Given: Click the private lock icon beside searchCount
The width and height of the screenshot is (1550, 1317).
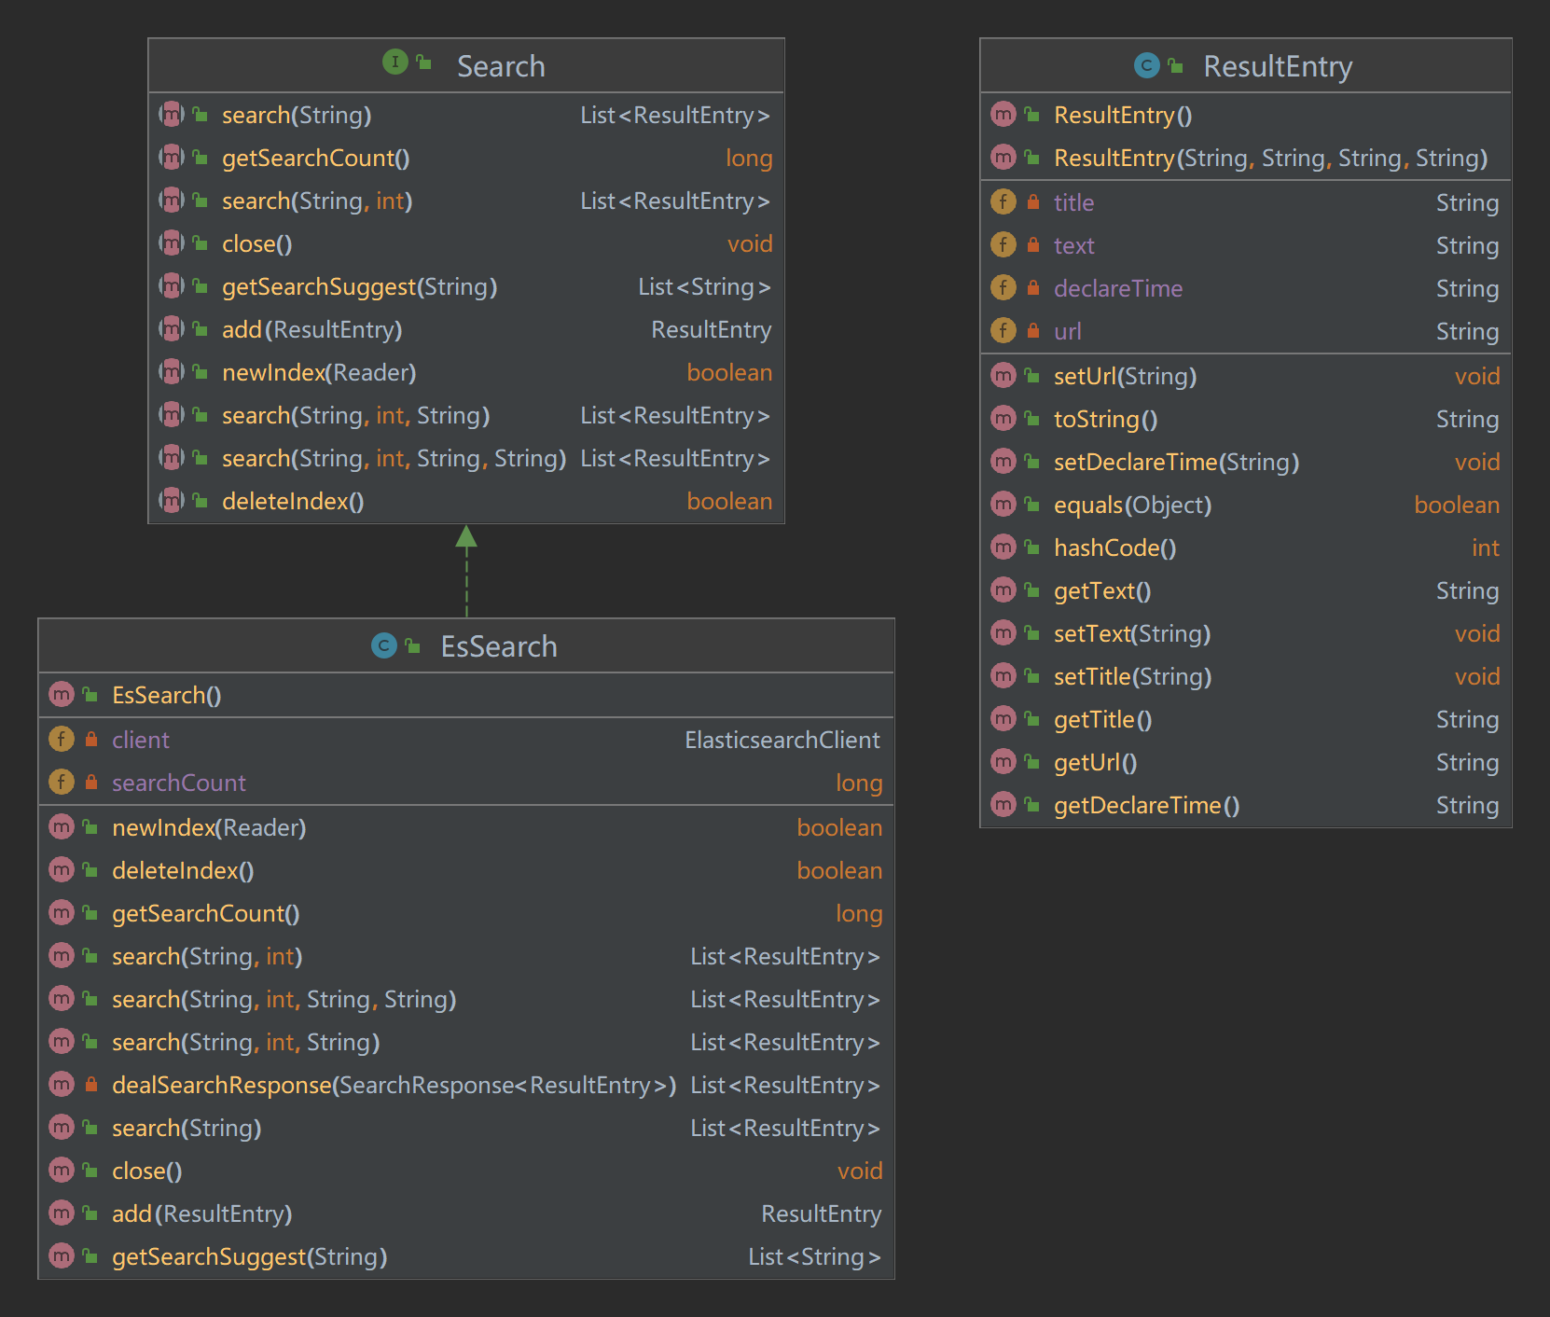Looking at the screenshot, I should [x=91, y=783].
